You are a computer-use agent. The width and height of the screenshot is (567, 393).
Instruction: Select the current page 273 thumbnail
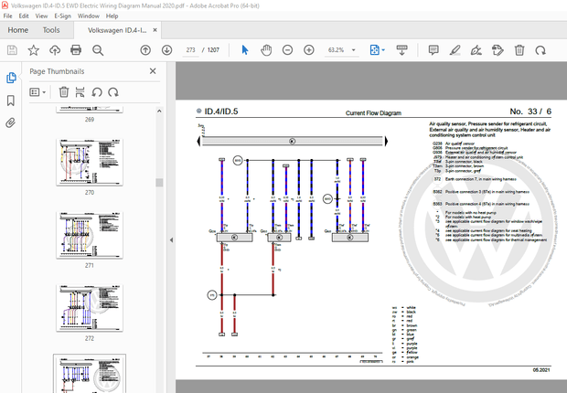(90, 374)
